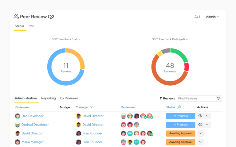
Task: Open the By Reviewer tab
Action: point(69,98)
